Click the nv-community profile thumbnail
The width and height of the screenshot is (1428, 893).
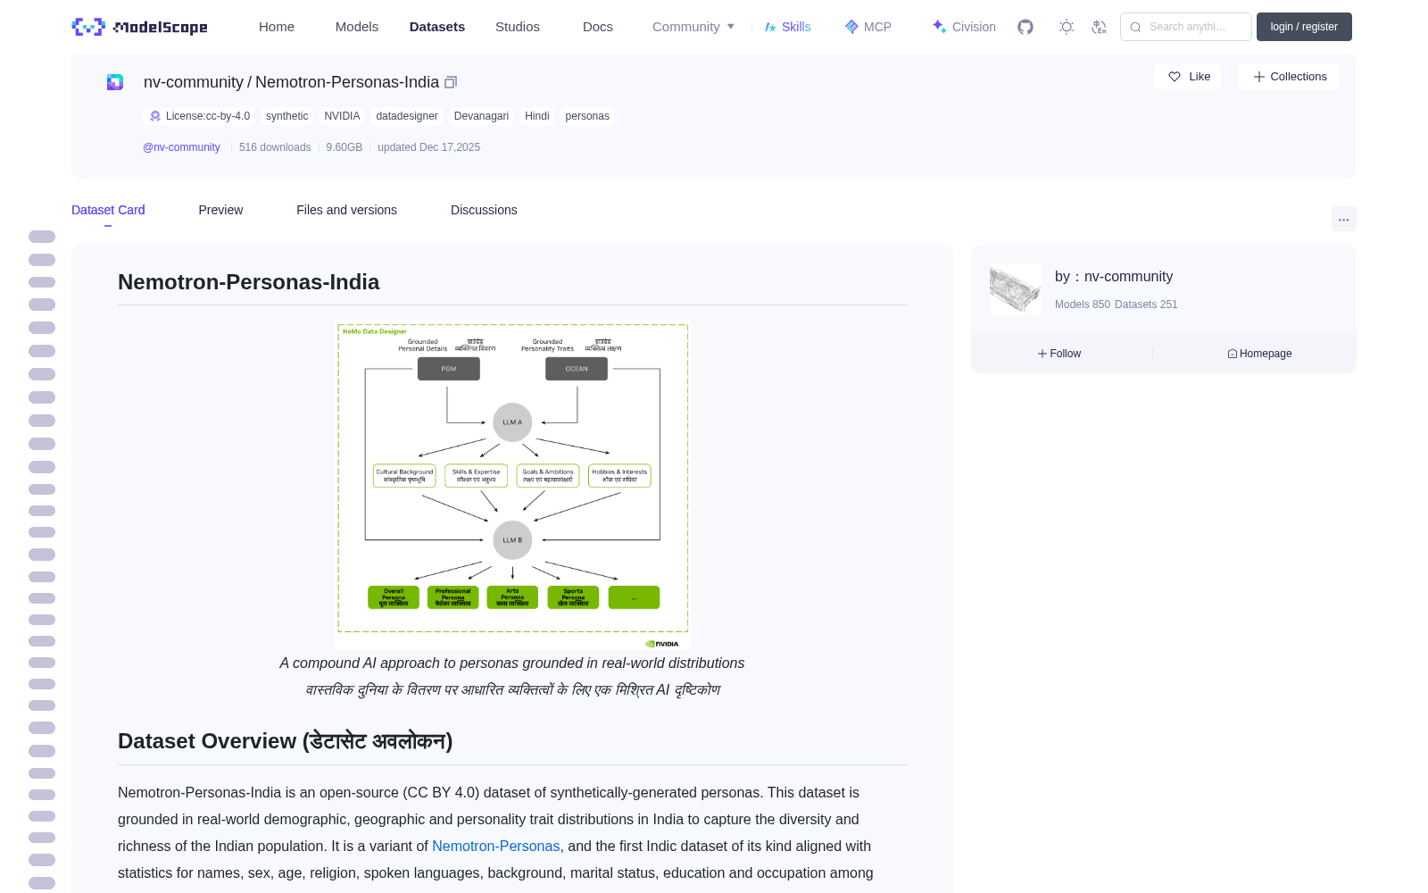pyautogui.click(x=1016, y=289)
